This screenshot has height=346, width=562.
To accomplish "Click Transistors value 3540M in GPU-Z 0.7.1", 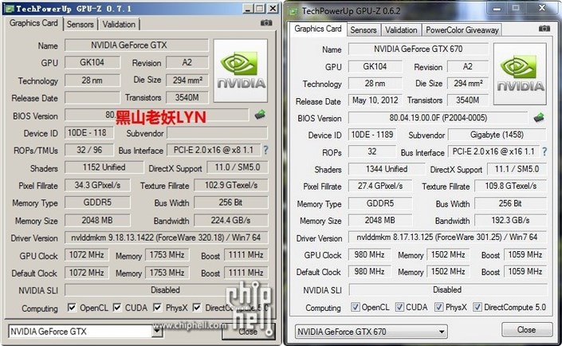I will click(x=187, y=97).
